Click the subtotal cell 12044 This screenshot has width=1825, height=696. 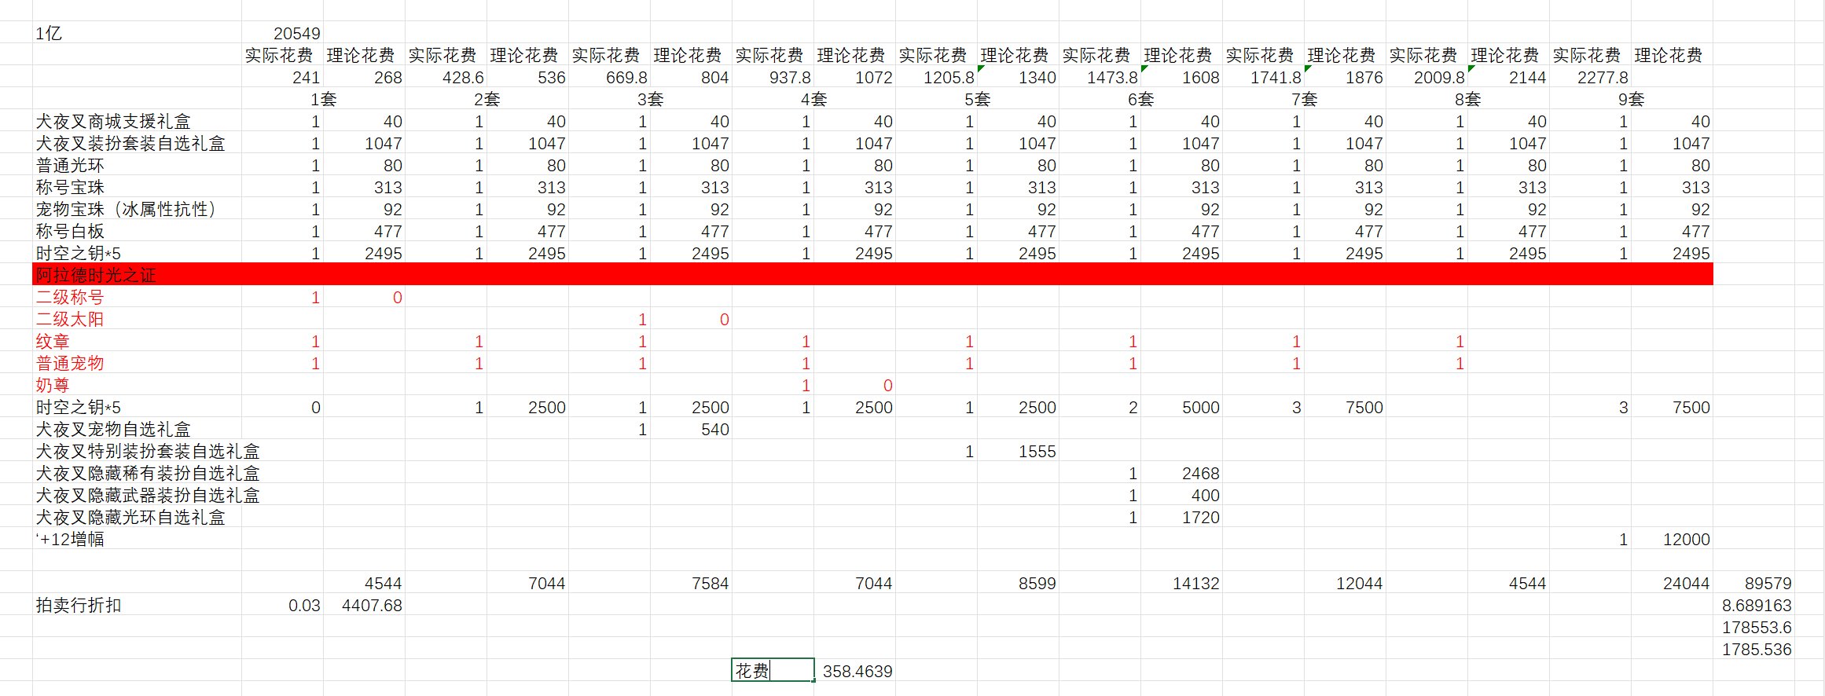1346,584
